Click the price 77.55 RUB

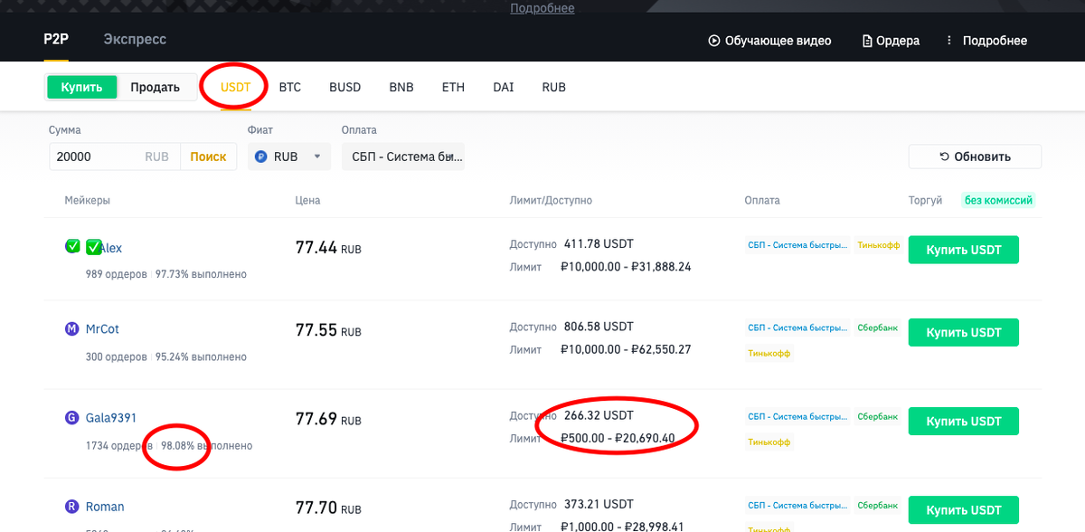coord(328,330)
